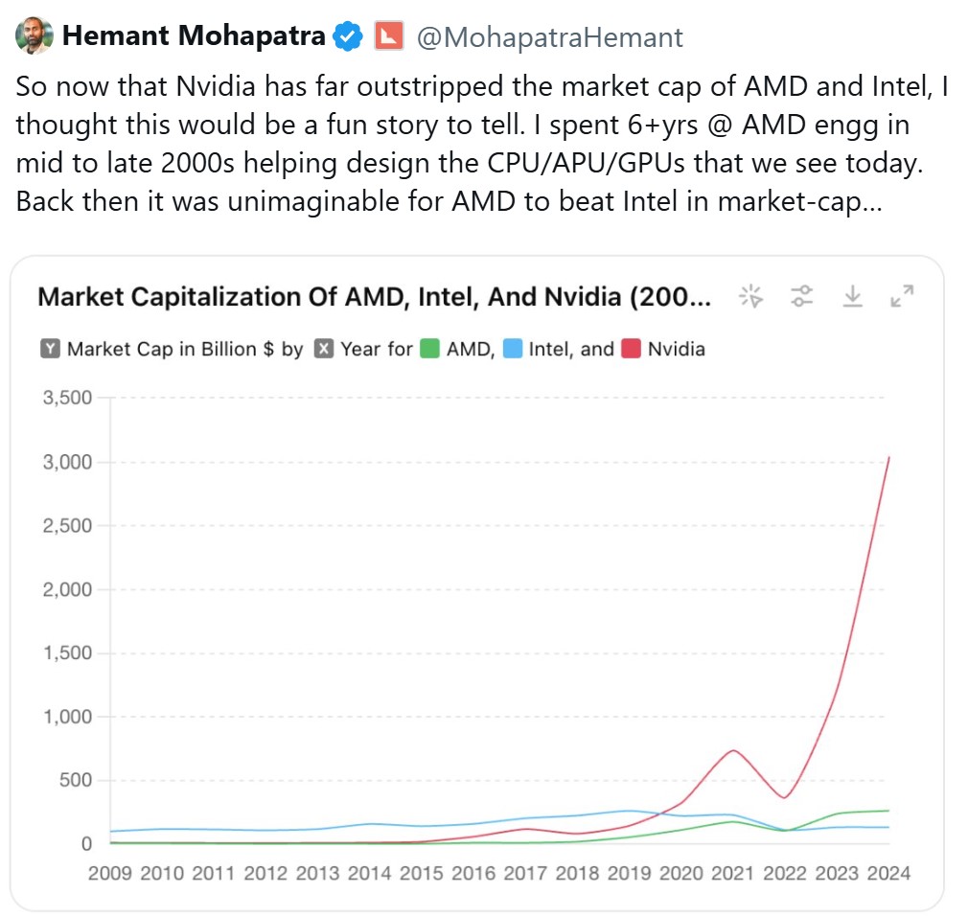Select the interactive pointer tool on the chart
The image size is (968, 916).
click(753, 298)
